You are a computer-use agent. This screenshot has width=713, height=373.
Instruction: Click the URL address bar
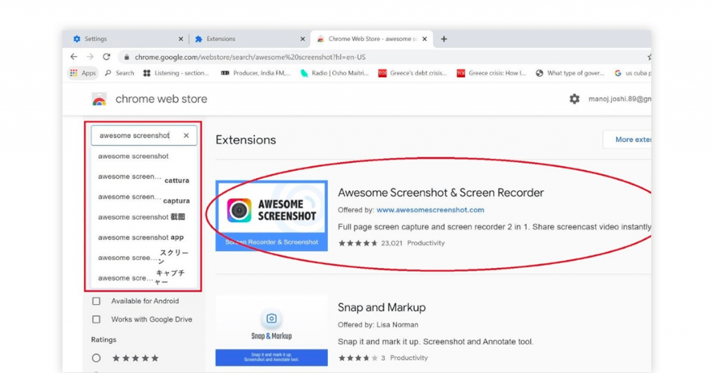[x=382, y=57]
